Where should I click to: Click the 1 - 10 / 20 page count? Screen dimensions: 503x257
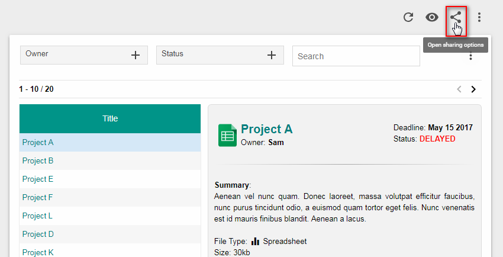point(36,89)
